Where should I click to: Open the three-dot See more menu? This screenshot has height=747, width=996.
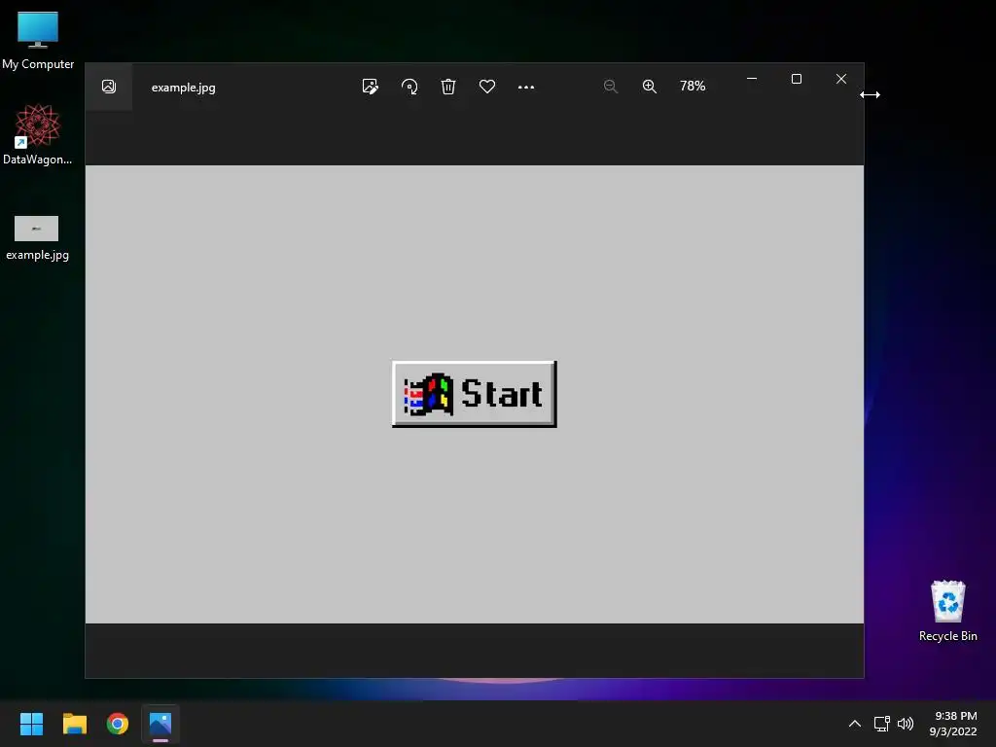tap(526, 87)
